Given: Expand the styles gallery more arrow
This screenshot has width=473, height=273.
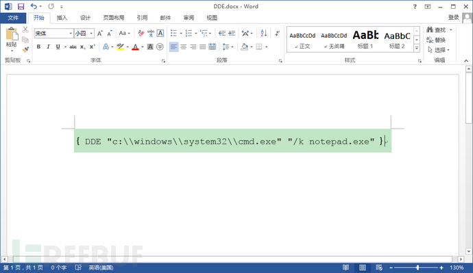Looking at the screenshot, I should click(x=417, y=48).
